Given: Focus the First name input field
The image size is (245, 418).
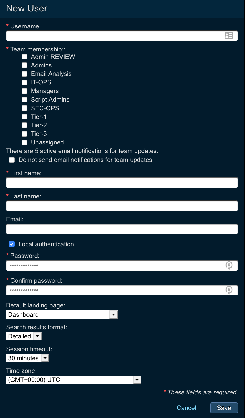Looking at the screenshot, I should pyautogui.click(x=122, y=183).
